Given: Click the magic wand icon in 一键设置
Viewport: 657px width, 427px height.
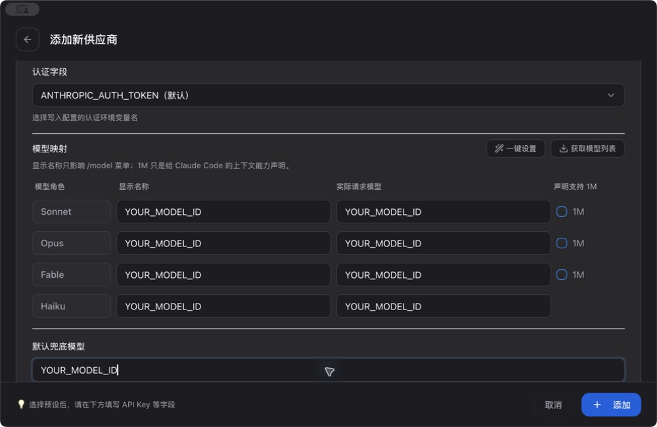Looking at the screenshot, I should click(x=499, y=148).
